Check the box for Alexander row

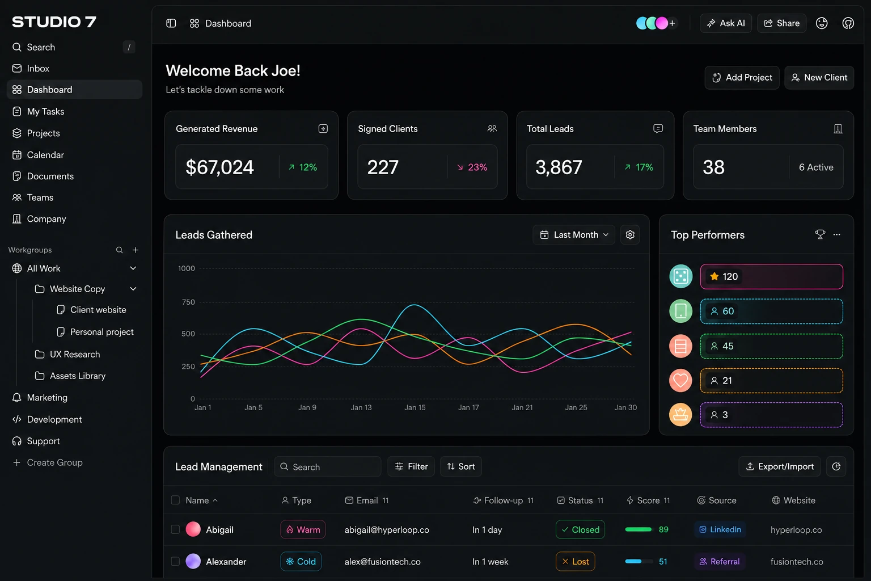pyautogui.click(x=175, y=561)
